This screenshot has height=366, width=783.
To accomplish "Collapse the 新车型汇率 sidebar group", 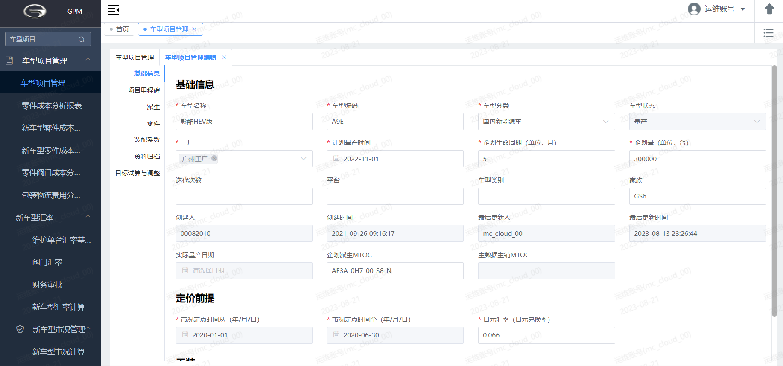I will (x=88, y=217).
